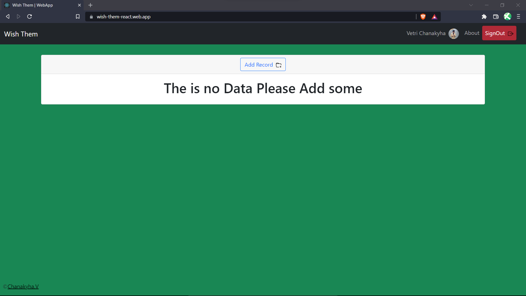Click the browser profile avatar icon

click(x=507, y=17)
